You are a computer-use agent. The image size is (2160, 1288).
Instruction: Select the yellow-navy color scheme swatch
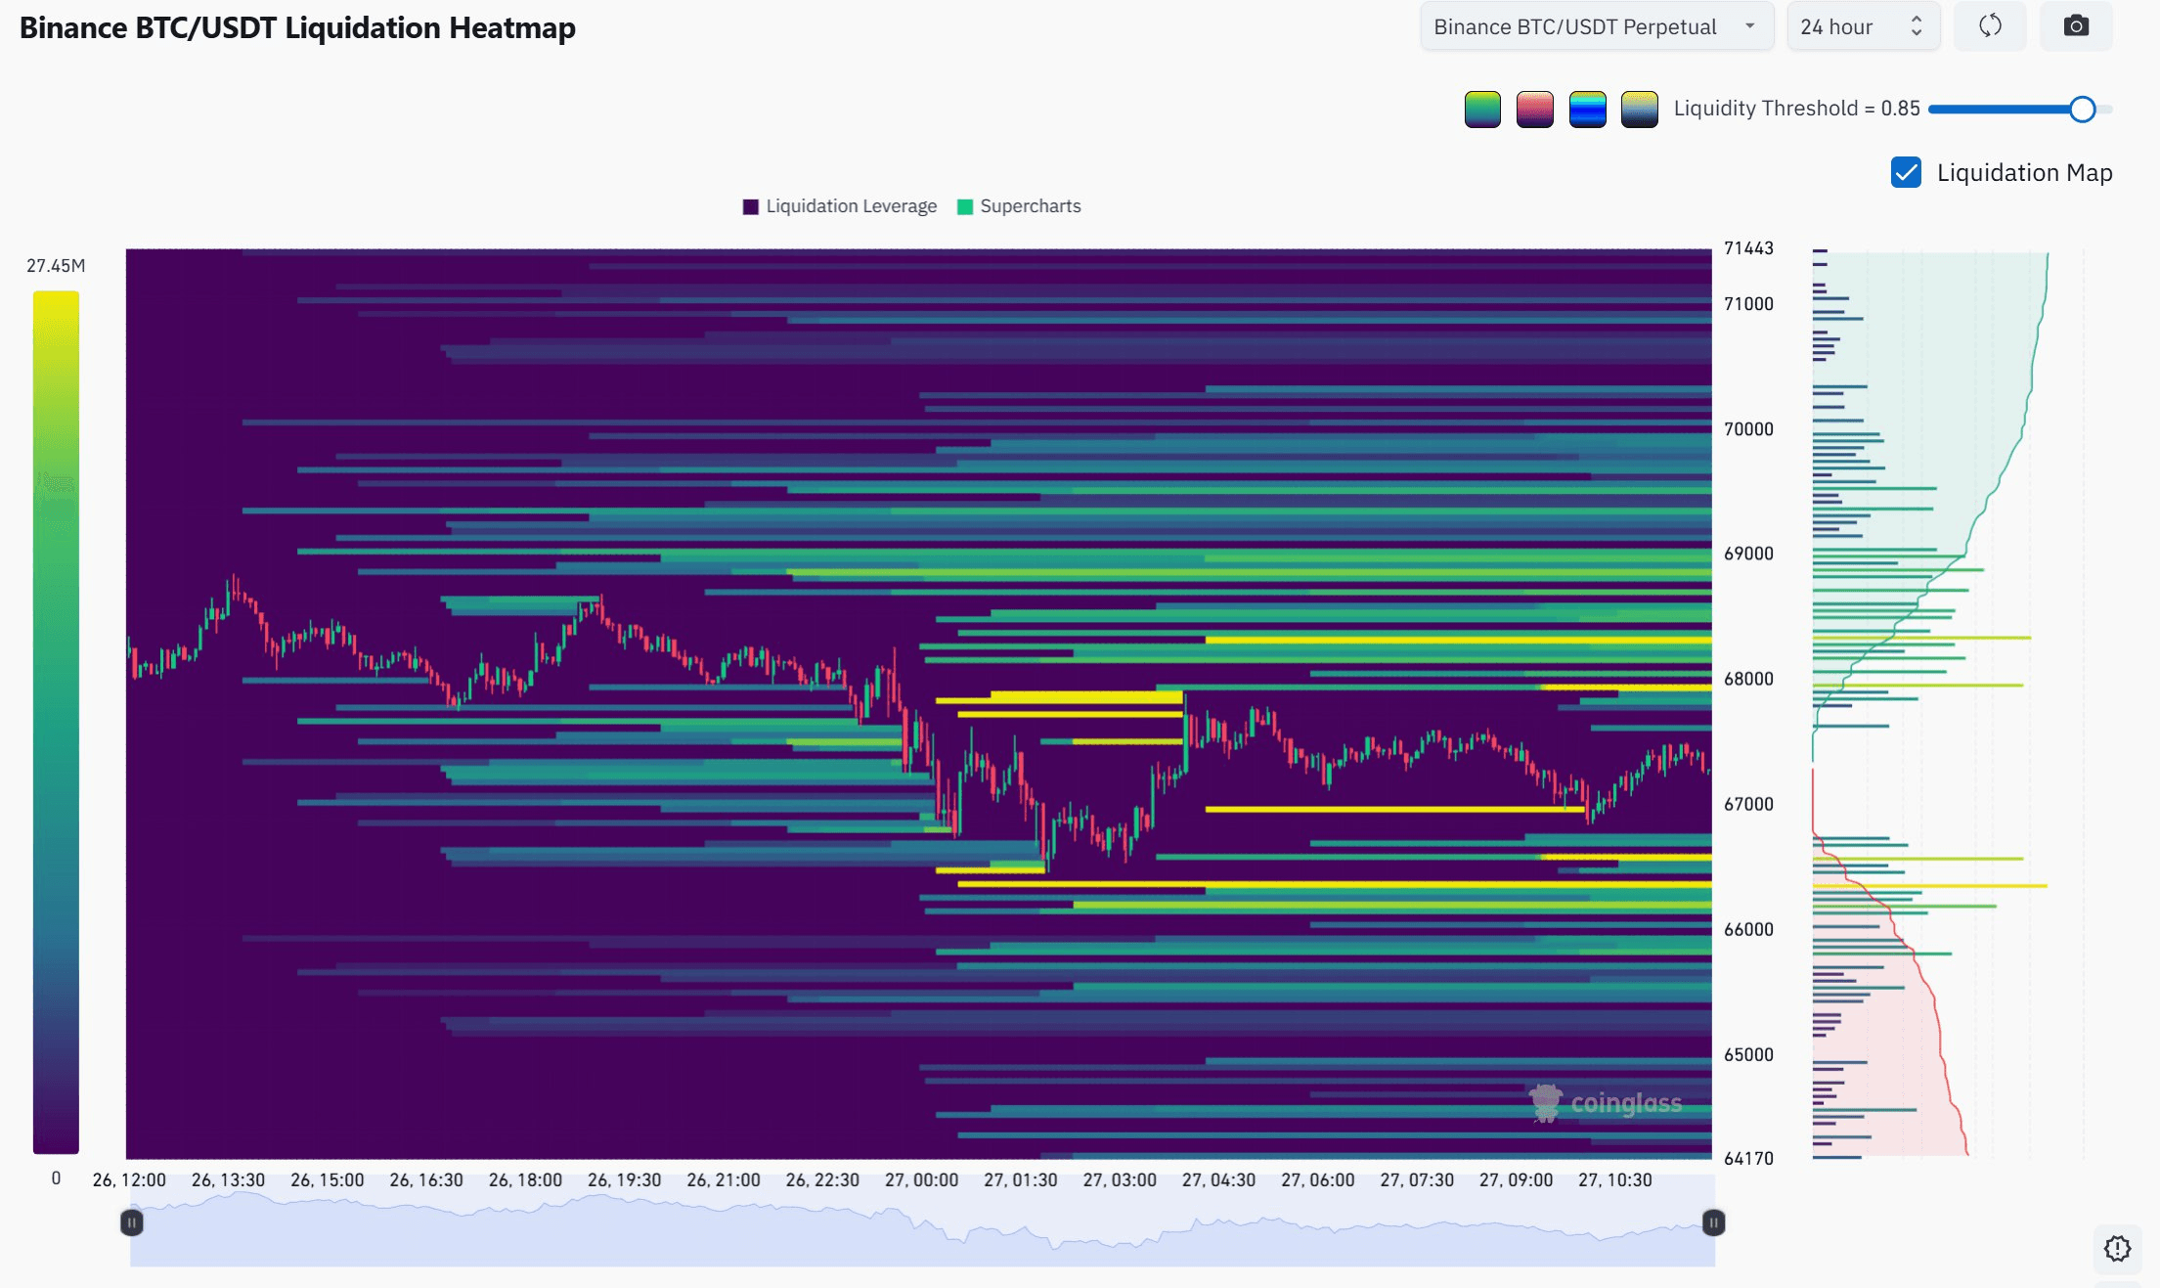[x=1639, y=109]
